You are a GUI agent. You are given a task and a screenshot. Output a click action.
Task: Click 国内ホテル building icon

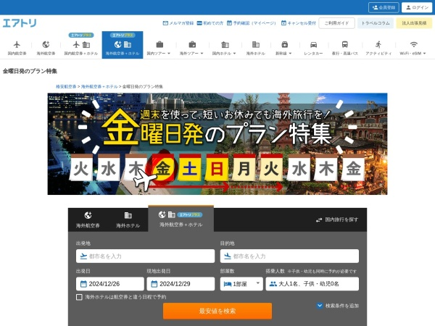pyautogui.click(x=225, y=44)
